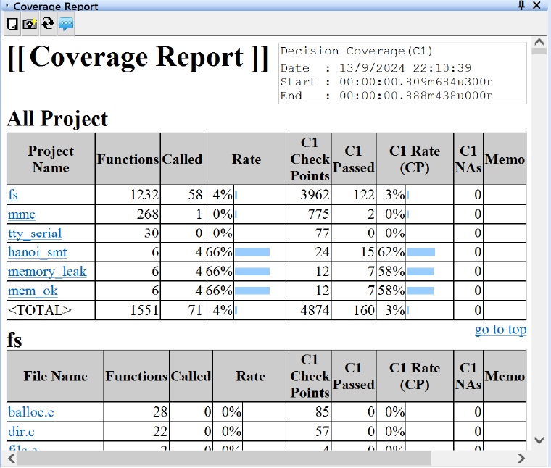Refresh the coverage report
Screen dimensions: 551x468
48,24
